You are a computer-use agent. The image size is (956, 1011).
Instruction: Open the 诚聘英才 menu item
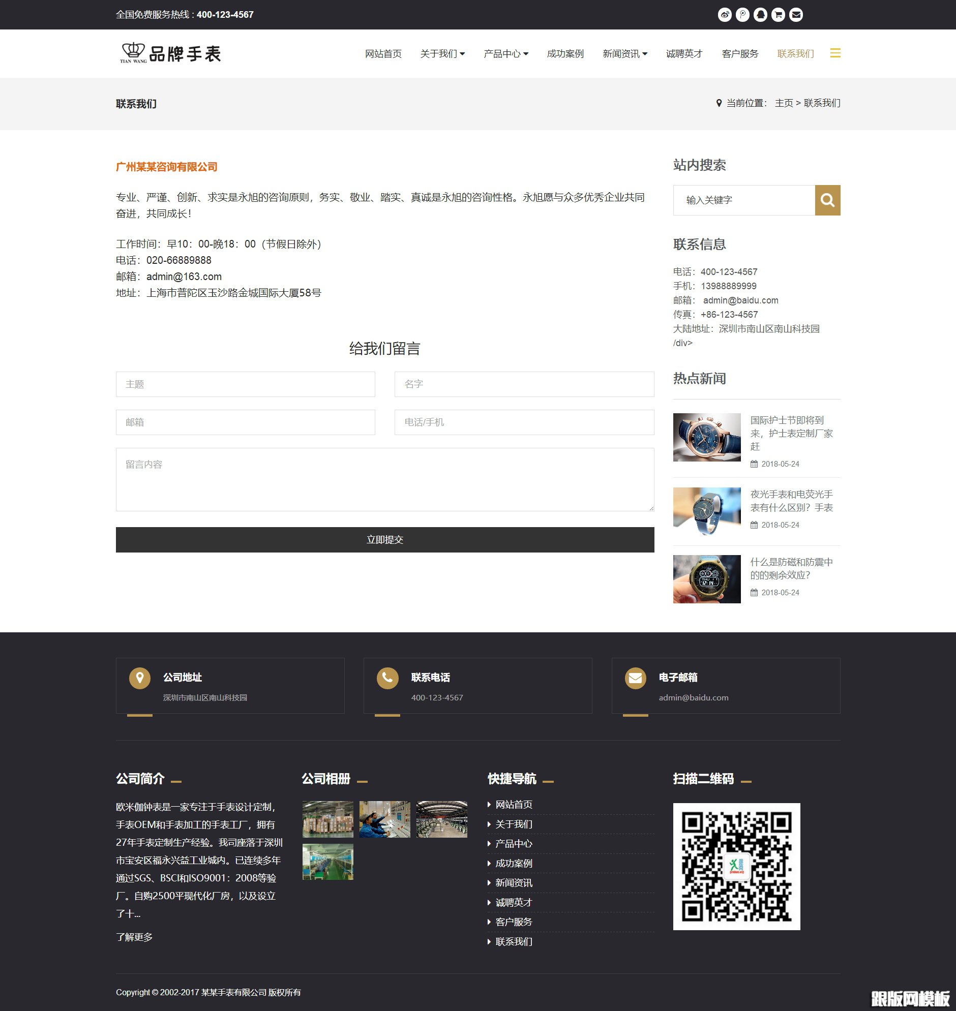[684, 53]
